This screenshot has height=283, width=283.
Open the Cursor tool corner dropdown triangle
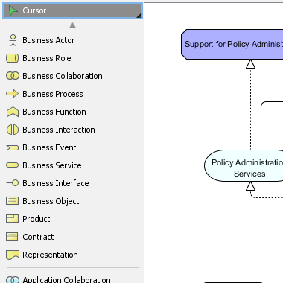point(139,16)
